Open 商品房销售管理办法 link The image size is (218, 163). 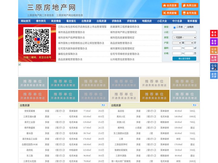click(x=121, y=43)
